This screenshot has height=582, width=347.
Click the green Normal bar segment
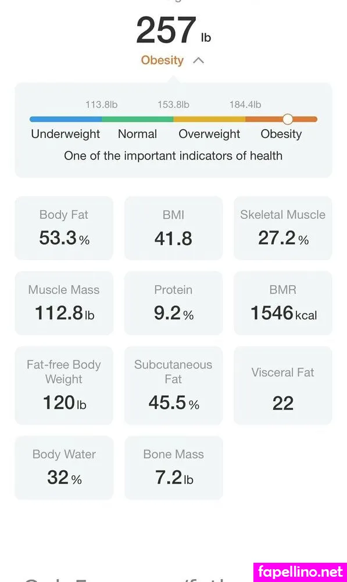tap(138, 119)
